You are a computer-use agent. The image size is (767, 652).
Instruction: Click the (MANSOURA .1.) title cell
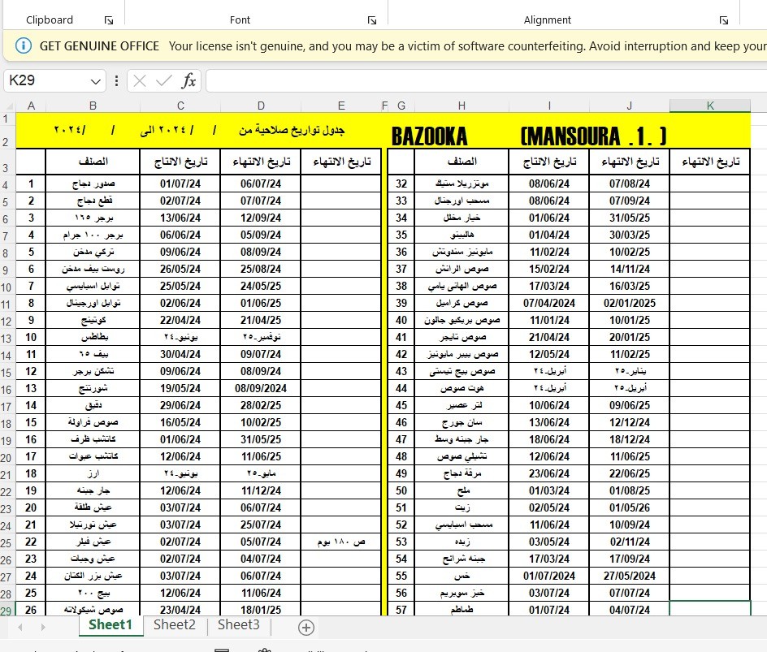point(593,136)
